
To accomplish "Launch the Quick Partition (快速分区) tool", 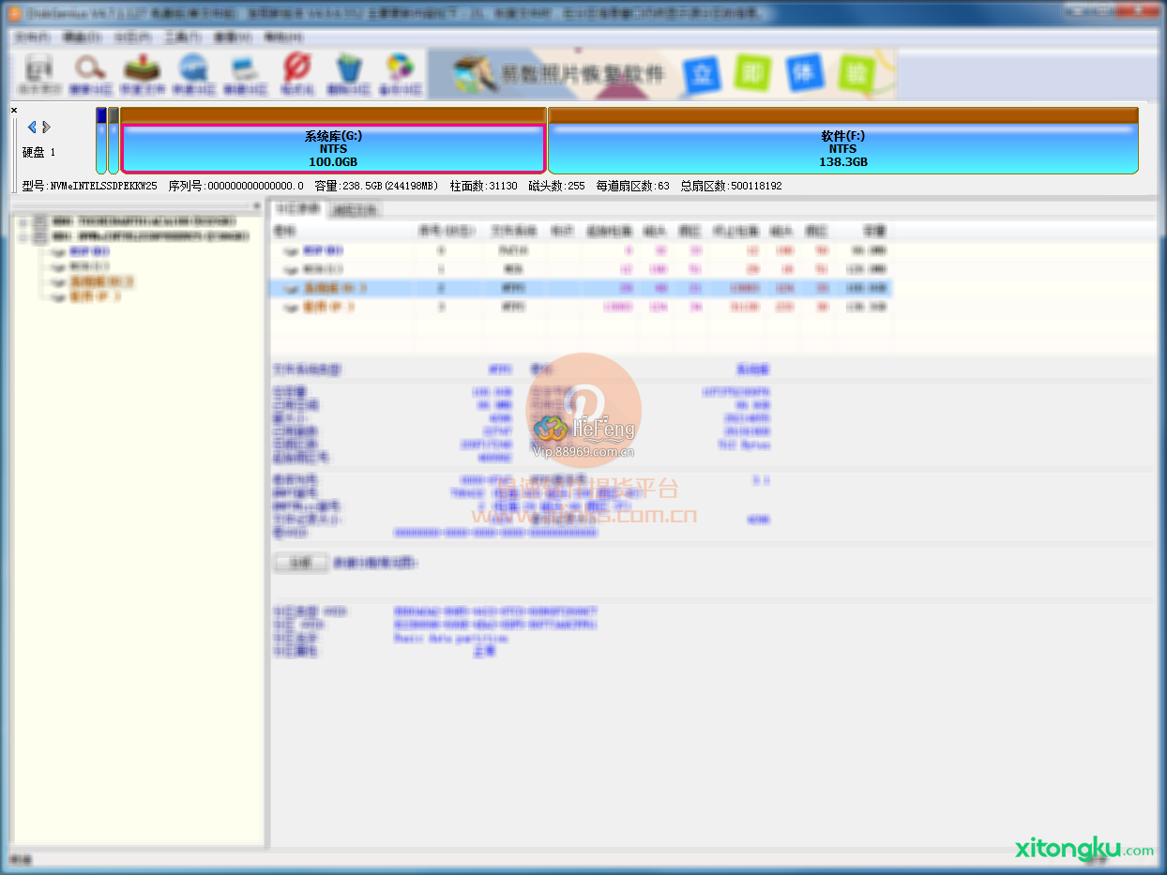I will click(194, 75).
